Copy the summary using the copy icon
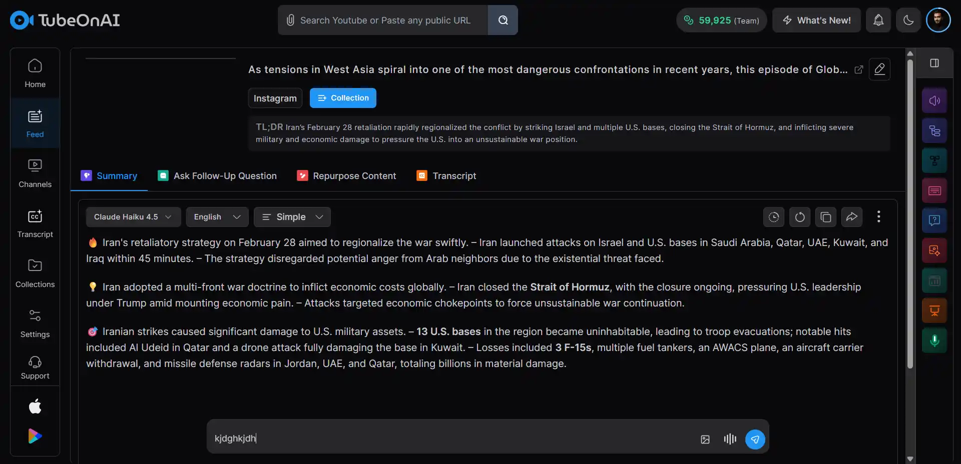 (x=826, y=217)
